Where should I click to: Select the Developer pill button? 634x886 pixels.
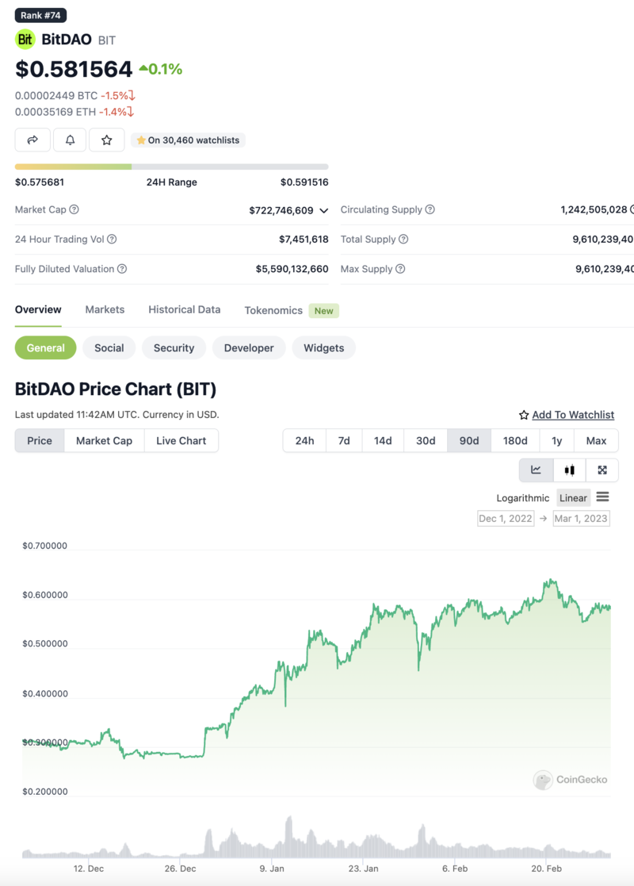point(249,347)
